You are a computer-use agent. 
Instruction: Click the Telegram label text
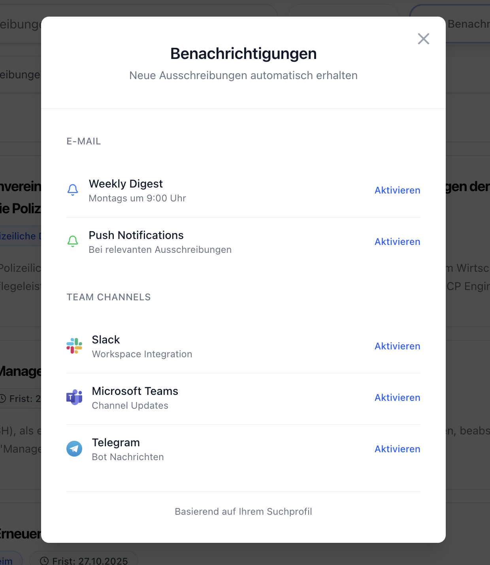pos(116,443)
